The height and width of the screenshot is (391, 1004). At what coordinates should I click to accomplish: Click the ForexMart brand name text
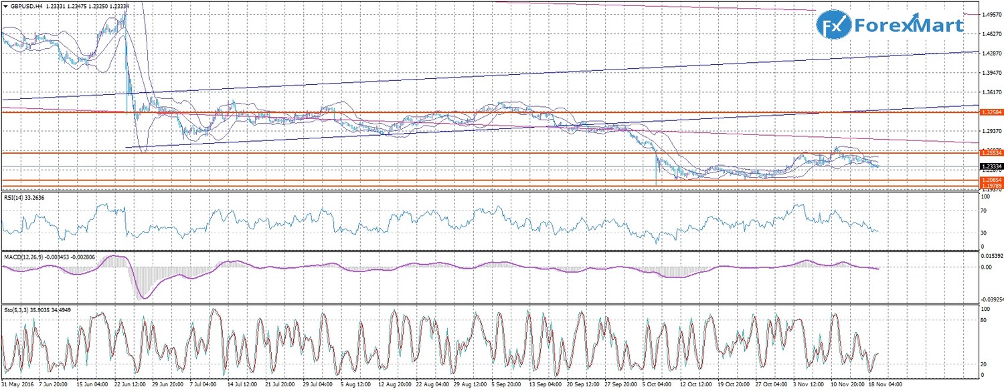click(x=908, y=26)
